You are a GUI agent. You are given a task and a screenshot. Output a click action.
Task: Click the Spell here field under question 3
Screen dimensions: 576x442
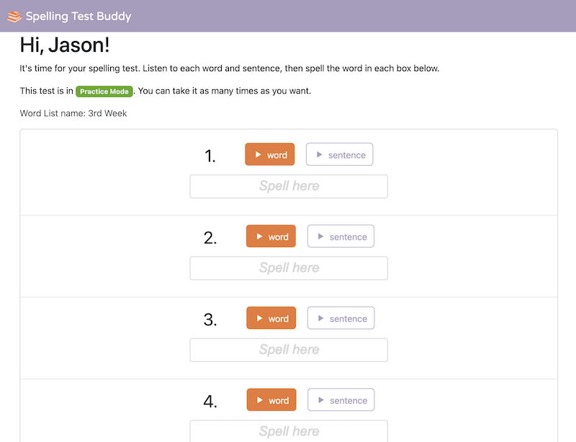tap(289, 350)
